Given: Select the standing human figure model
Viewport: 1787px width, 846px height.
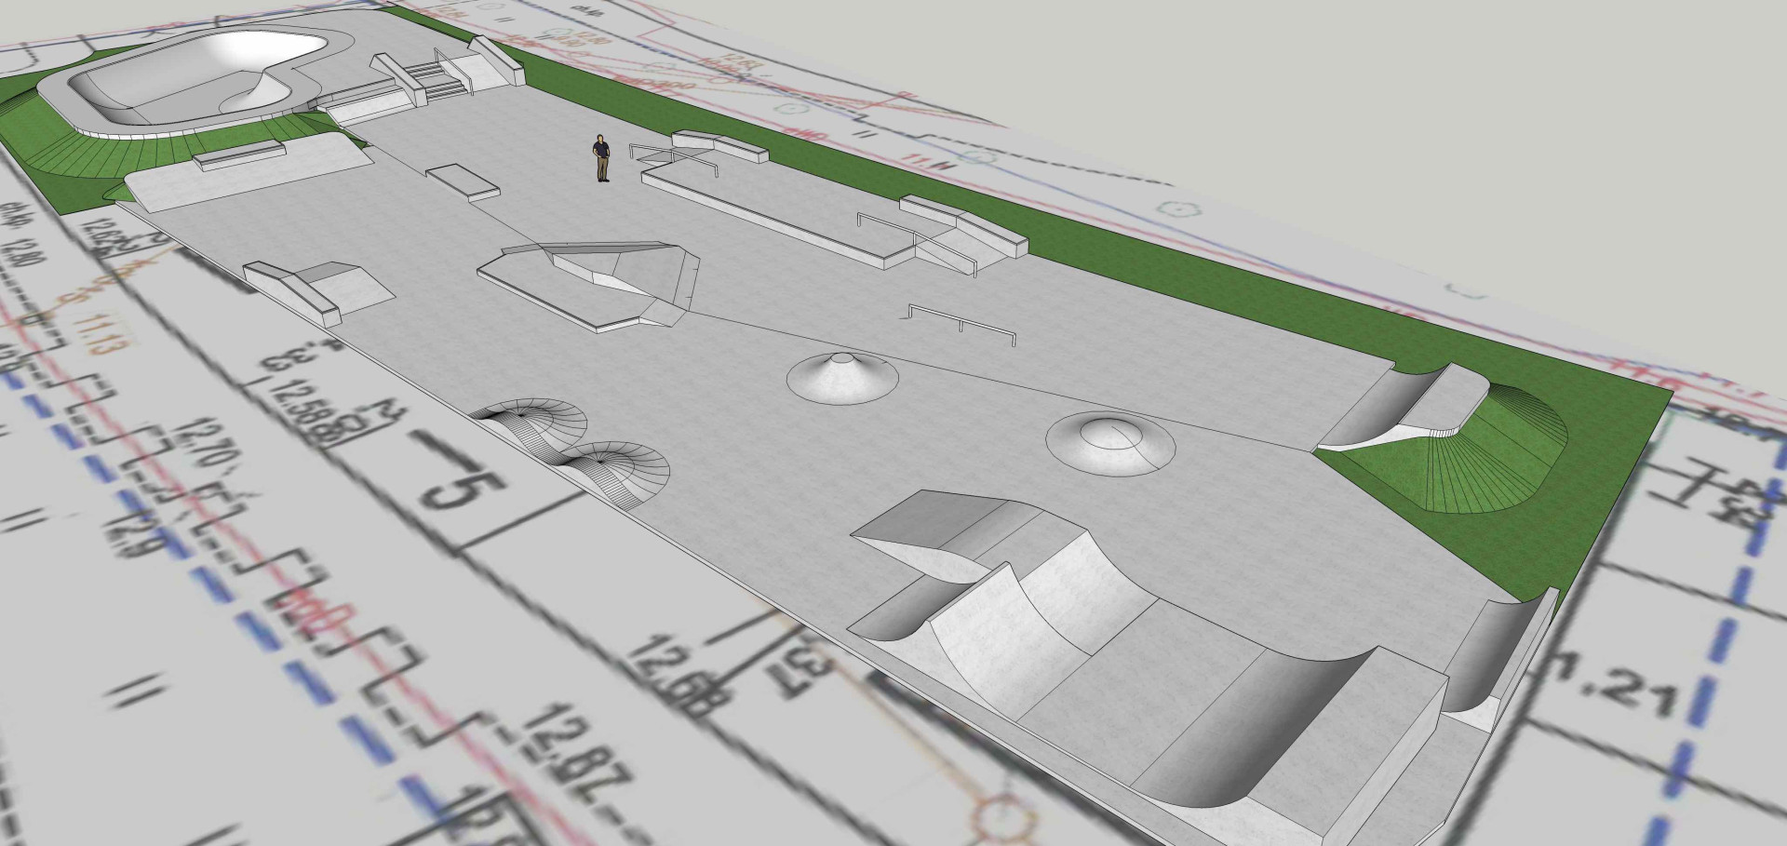Looking at the screenshot, I should coord(603,158).
